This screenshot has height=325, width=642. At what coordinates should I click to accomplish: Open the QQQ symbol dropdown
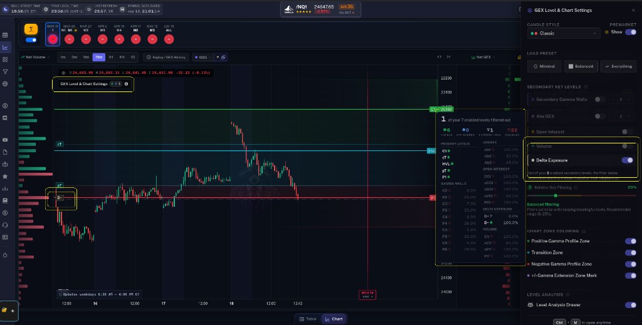[x=203, y=57]
